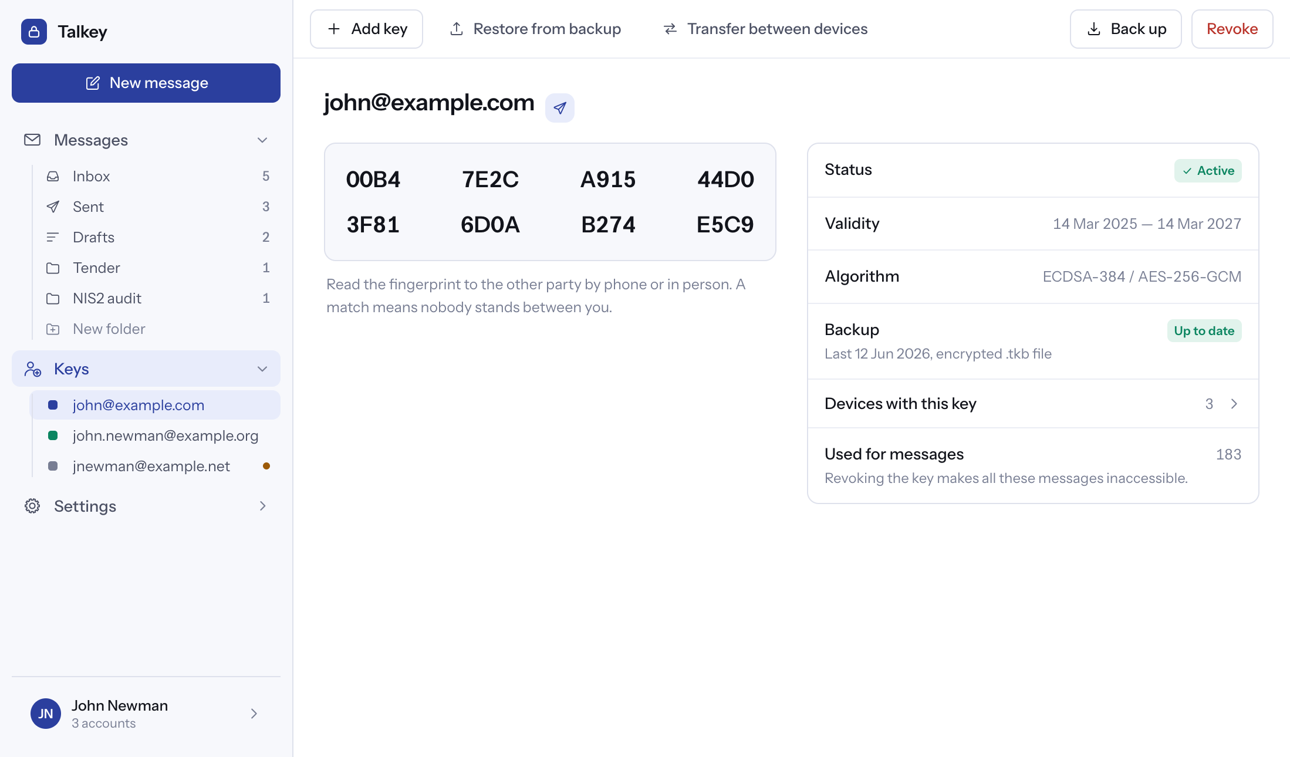The width and height of the screenshot is (1290, 757).
Task: Open the Drafts folder
Action: tap(156, 237)
